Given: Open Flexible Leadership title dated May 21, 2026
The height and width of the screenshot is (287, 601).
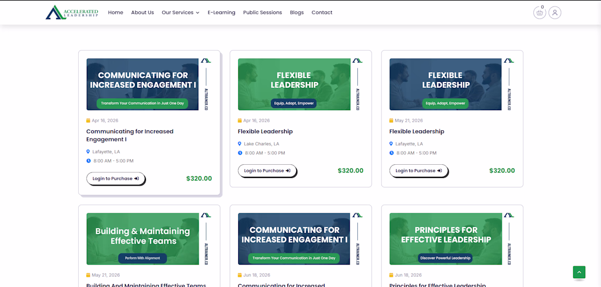Looking at the screenshot, I should point(417,131).
